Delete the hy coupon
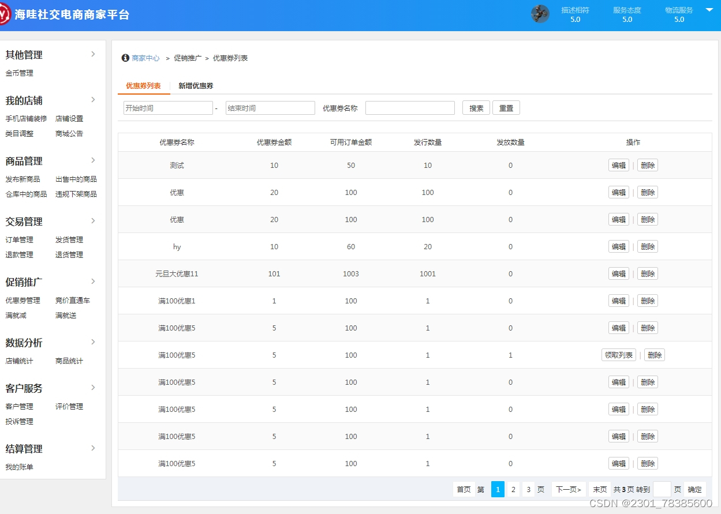Viewport: 721px width, 514px height. point(648,247)
